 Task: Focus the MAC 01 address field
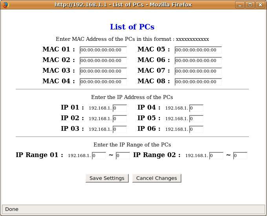point(103,50)
